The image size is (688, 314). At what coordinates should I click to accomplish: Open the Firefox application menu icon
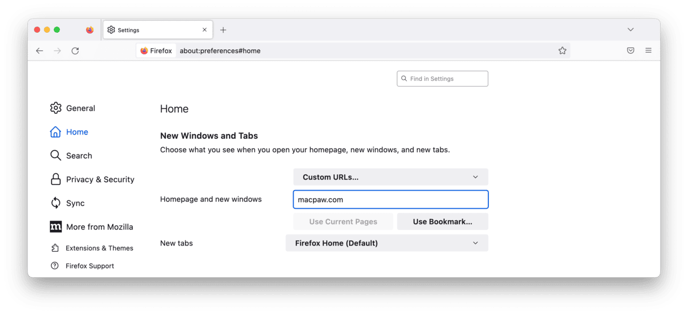tap(648, 51)
